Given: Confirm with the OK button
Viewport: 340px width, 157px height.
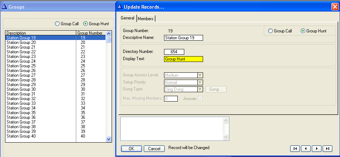Looking at the screenshot, I should [132, 149].
